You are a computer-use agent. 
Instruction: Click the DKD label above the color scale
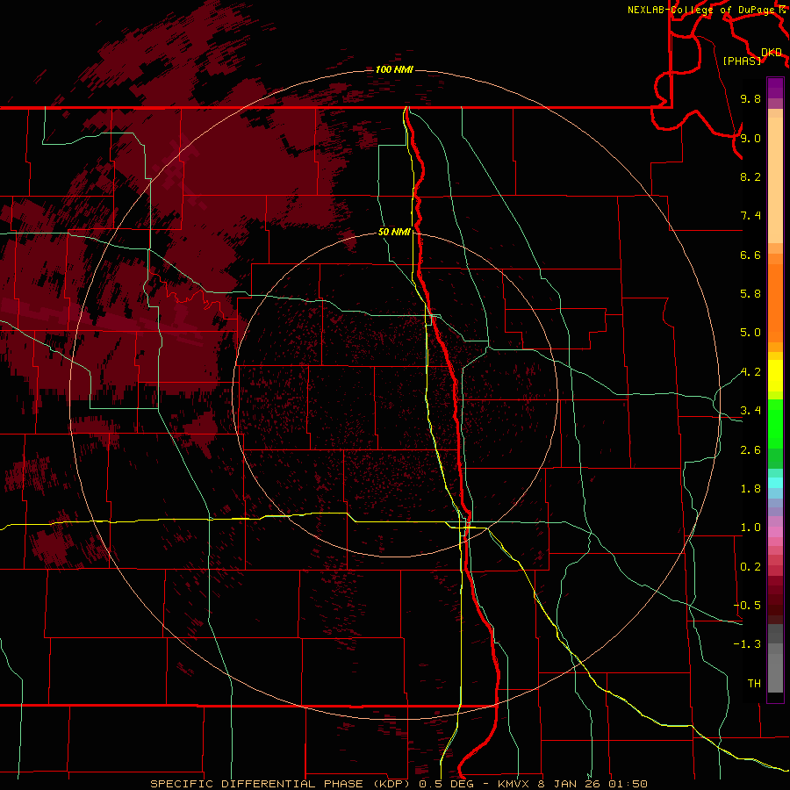click(x=772, y=53)
